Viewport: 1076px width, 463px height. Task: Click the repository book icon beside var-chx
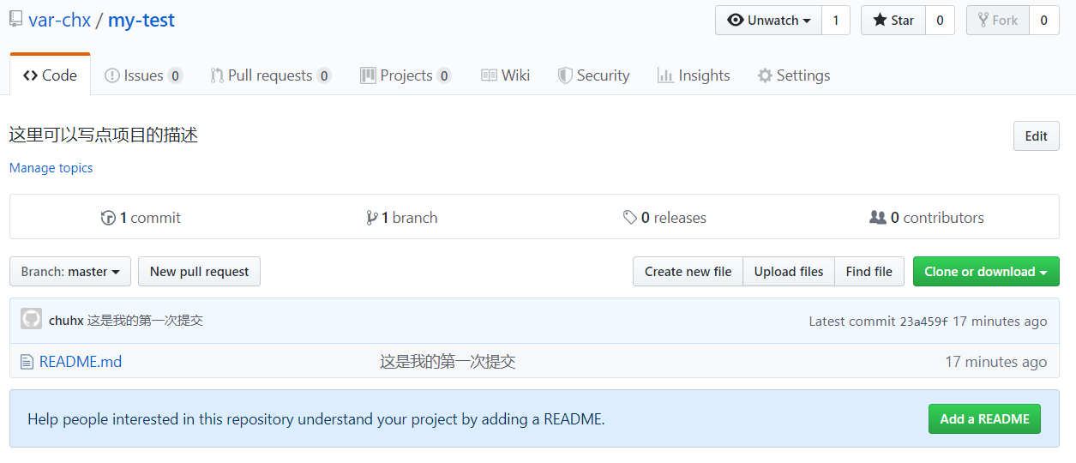coord(15,20)
